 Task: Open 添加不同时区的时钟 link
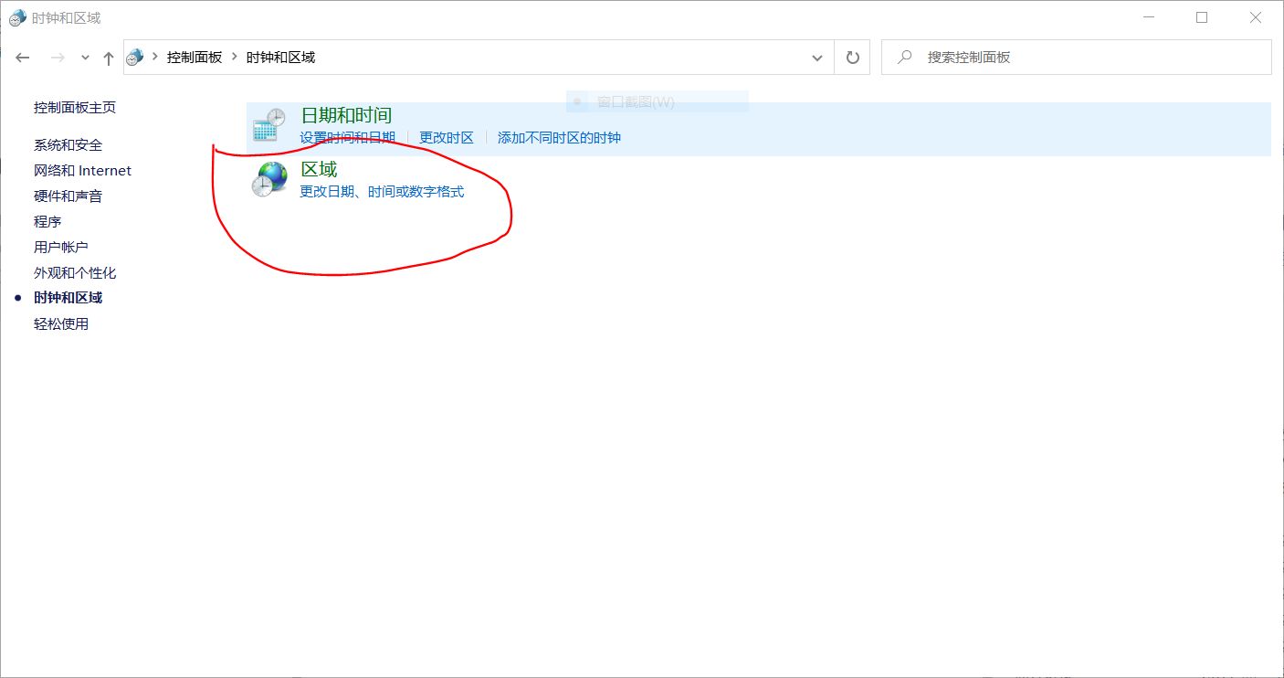tap(559, 138)
